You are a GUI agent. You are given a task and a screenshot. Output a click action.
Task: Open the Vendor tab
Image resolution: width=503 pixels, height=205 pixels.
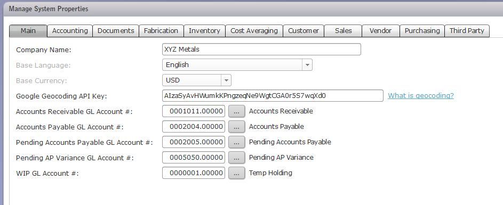(x=381, y=31)
